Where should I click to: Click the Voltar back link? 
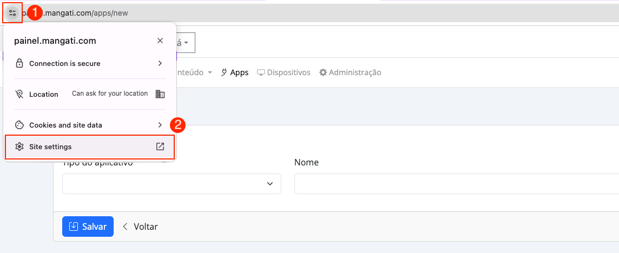click(140, 227)
